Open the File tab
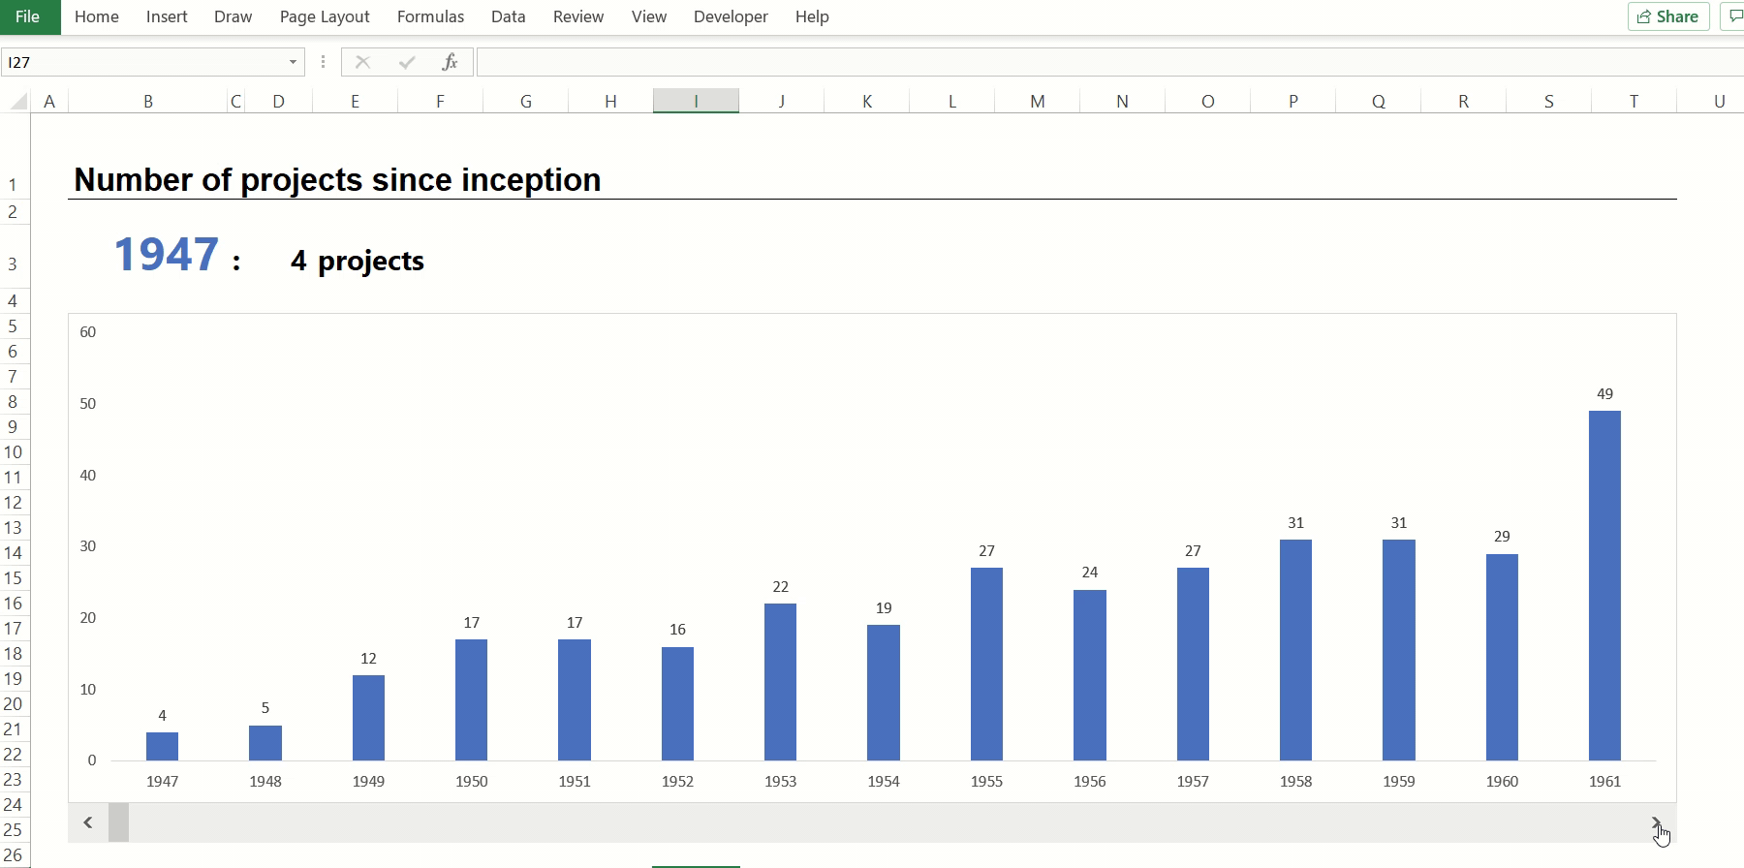 pos(29,16)
